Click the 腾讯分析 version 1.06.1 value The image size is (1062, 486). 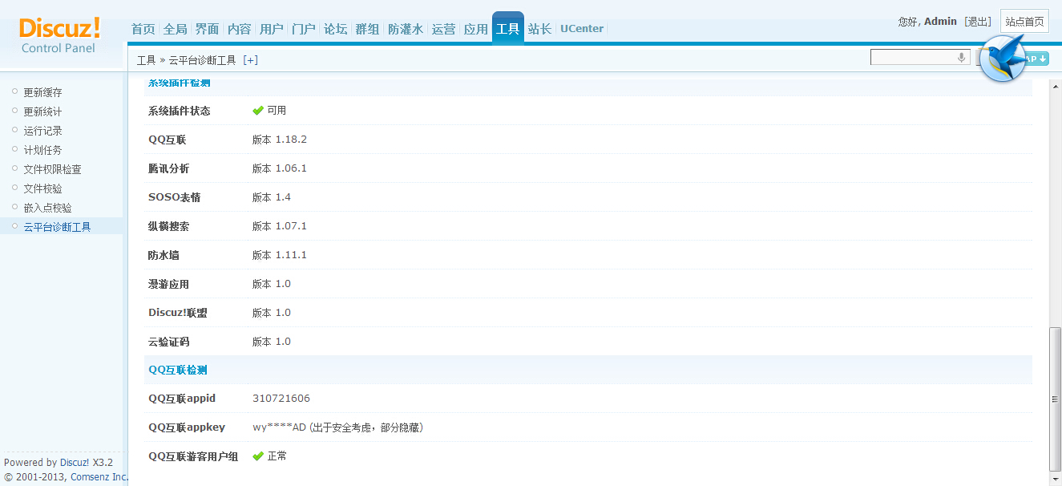pos(280,168)
